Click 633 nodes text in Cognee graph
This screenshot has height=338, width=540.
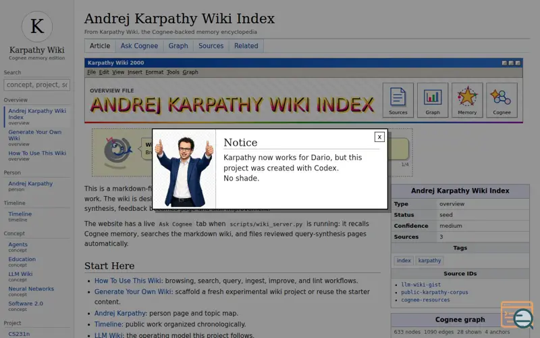tap(407, 332)
